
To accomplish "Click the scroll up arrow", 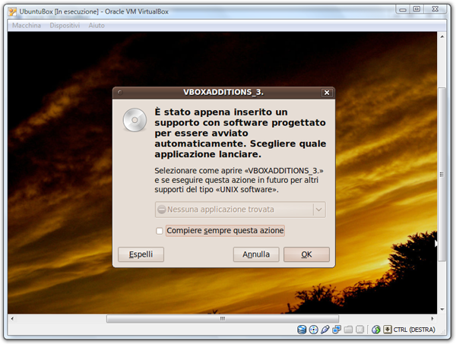I will click(x=442, y=36).
